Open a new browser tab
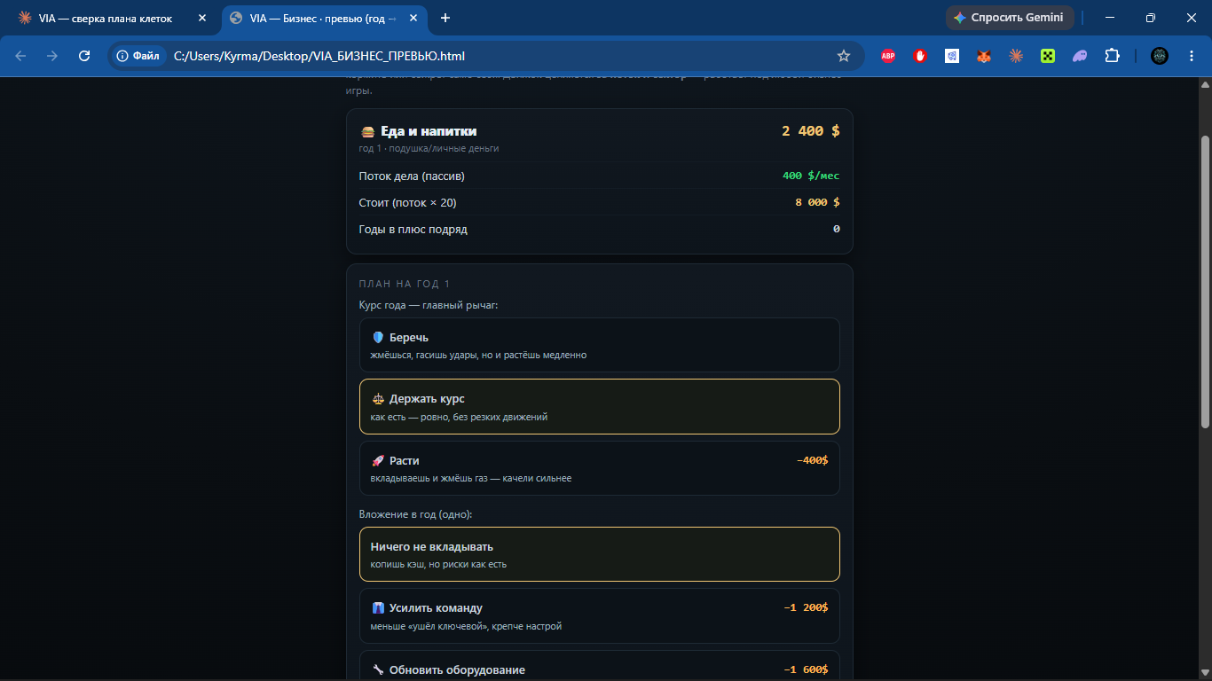Image resolution: width=1212 pixels, height=681 pixels. [x=445, y=18]
